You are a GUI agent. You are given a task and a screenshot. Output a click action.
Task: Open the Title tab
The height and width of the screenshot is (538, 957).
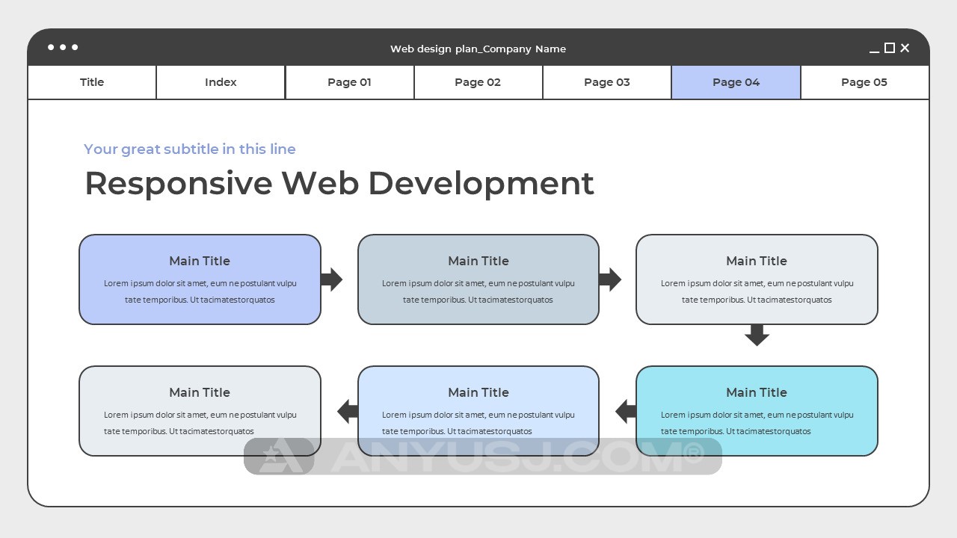point(92,82)
